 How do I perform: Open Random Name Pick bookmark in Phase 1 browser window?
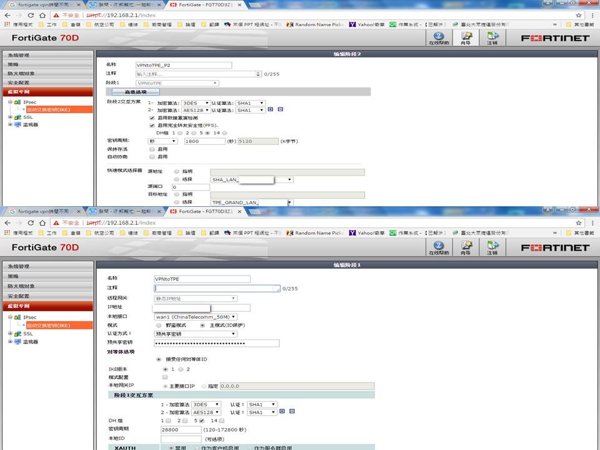314,232
